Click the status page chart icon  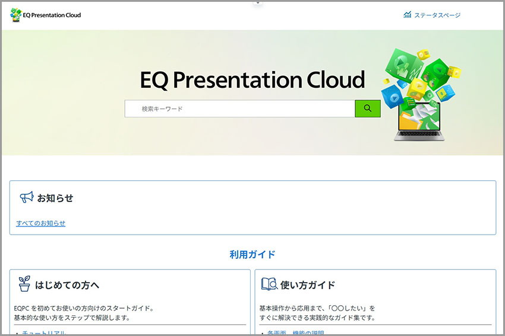coord(408,14)
